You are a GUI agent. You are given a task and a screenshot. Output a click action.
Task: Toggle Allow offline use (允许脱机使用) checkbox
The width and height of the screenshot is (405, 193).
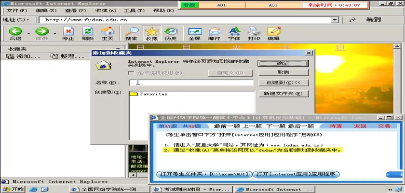132,73
